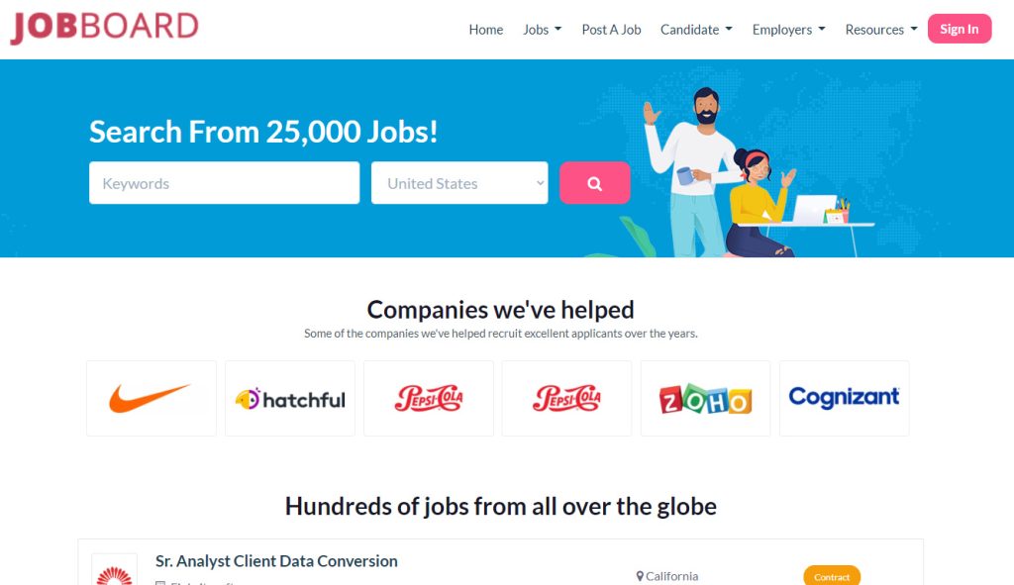Click the location pin icon beside California
The width and height of the screenshot is (1014, 585).
pyautogui.click(x=640, y=575)
